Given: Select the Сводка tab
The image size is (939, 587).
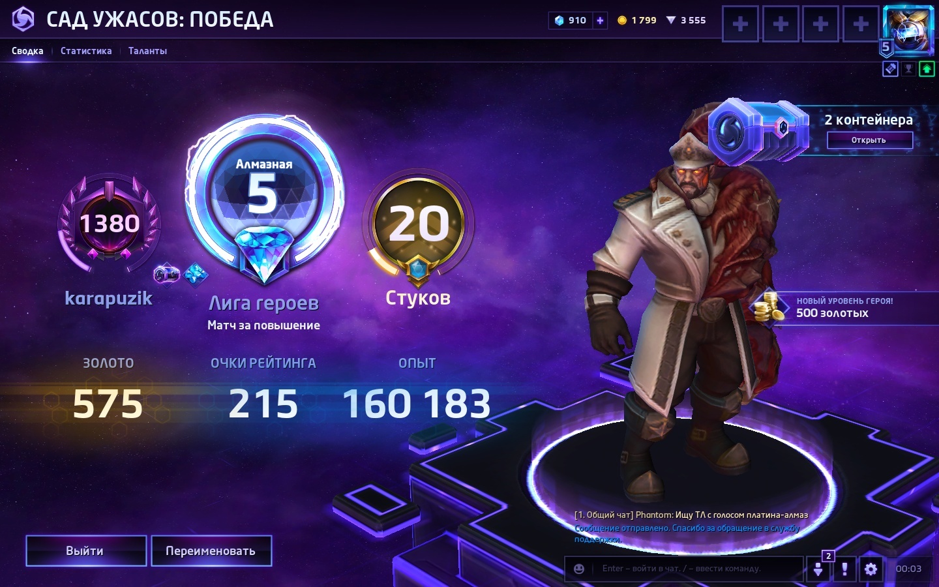Looking at the screenshot, I should coord(27,51).
